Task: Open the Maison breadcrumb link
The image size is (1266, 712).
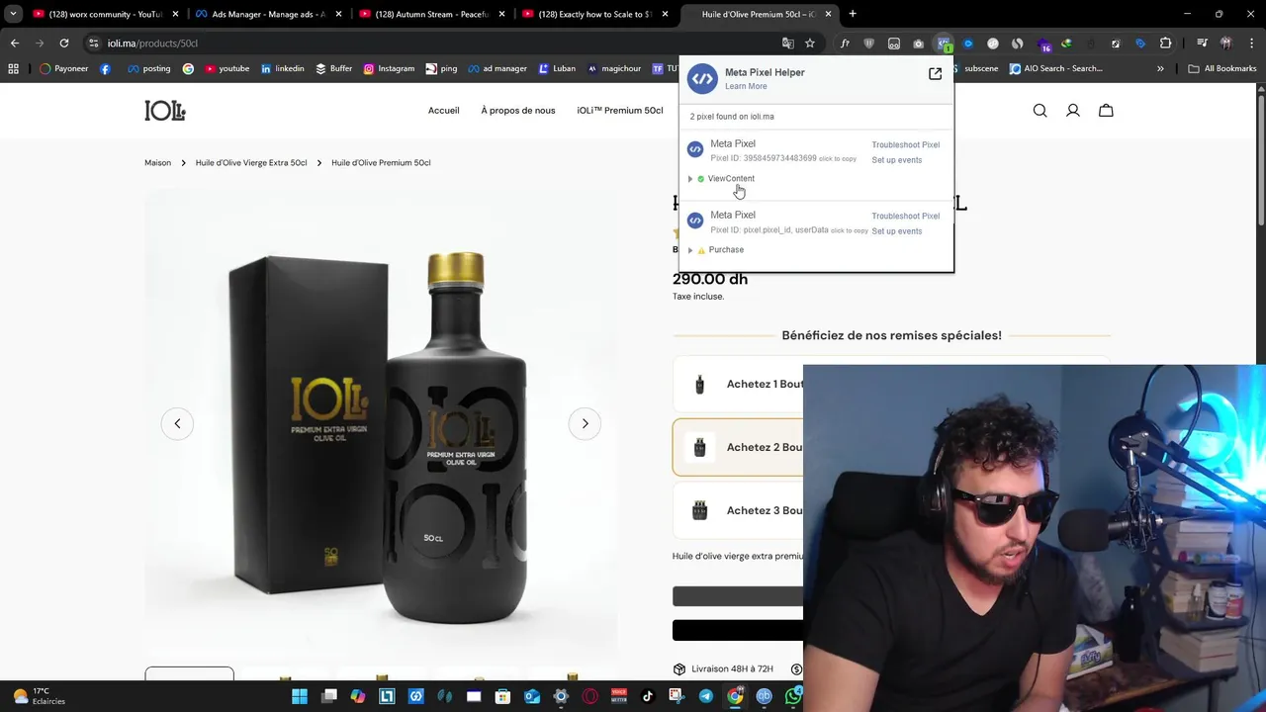Action: tap(157, 163)
